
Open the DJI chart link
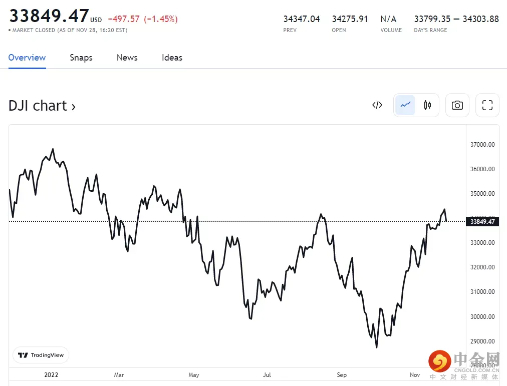42,106
